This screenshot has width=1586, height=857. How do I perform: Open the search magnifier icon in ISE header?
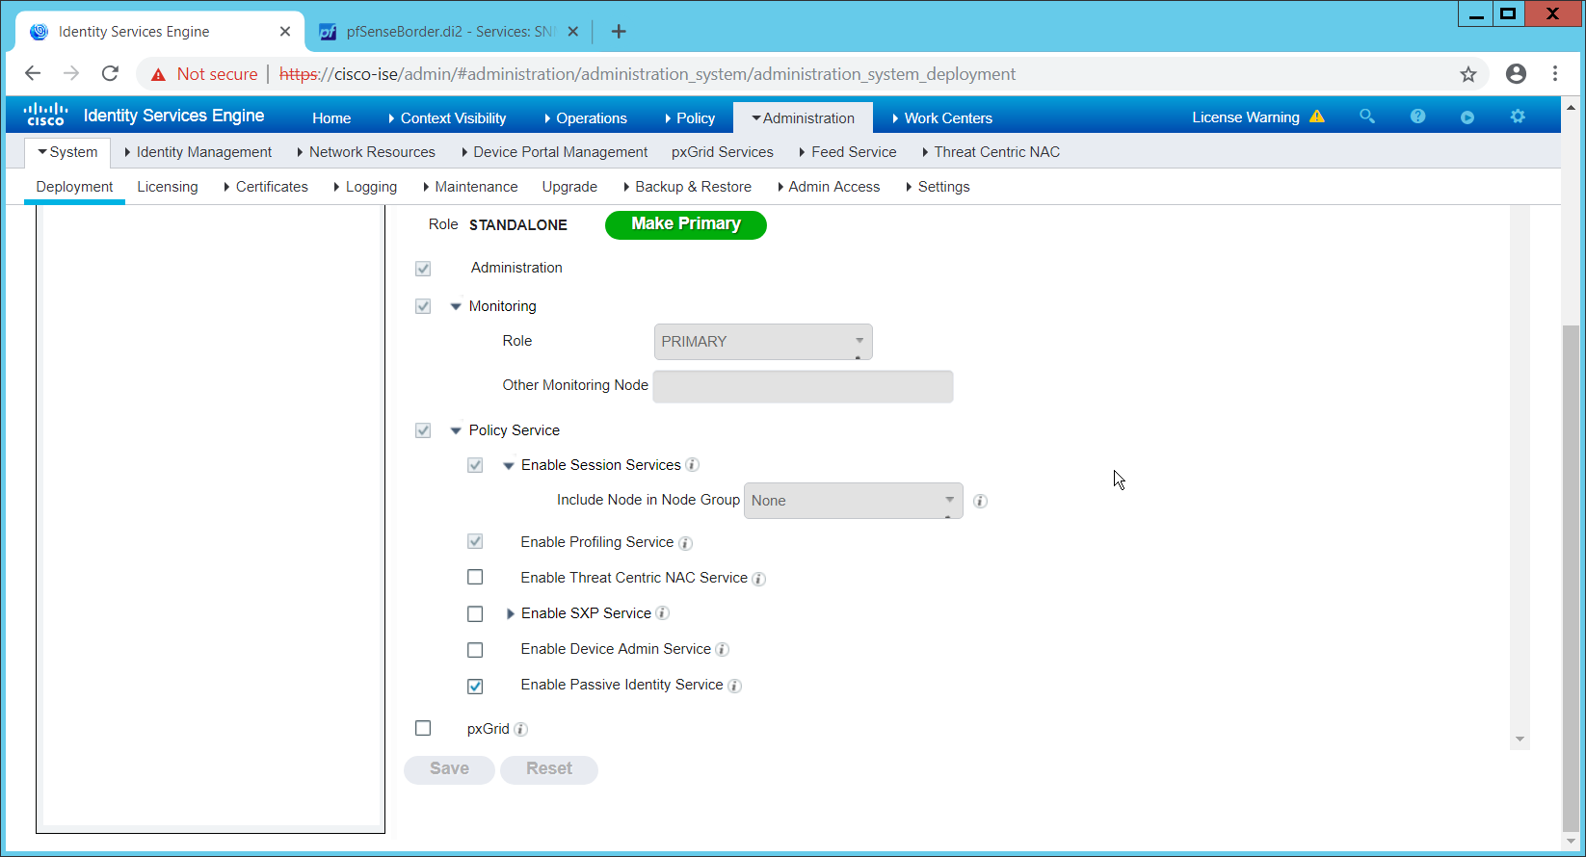[1366, 117]
